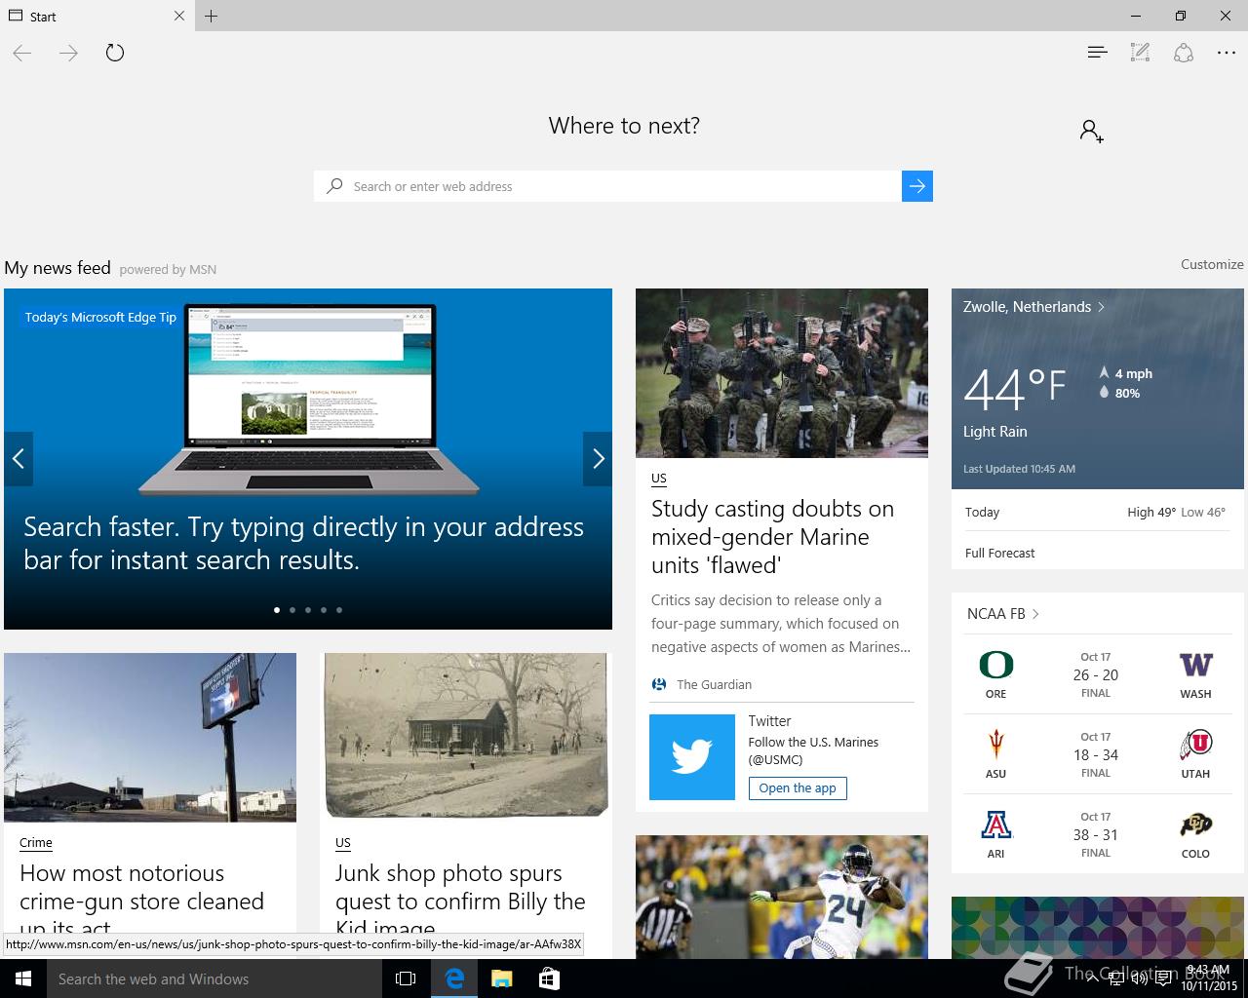The height and width of the screenshot is (998, 1248).
Task: Refresh the Start page
Action: coord(115,53)
